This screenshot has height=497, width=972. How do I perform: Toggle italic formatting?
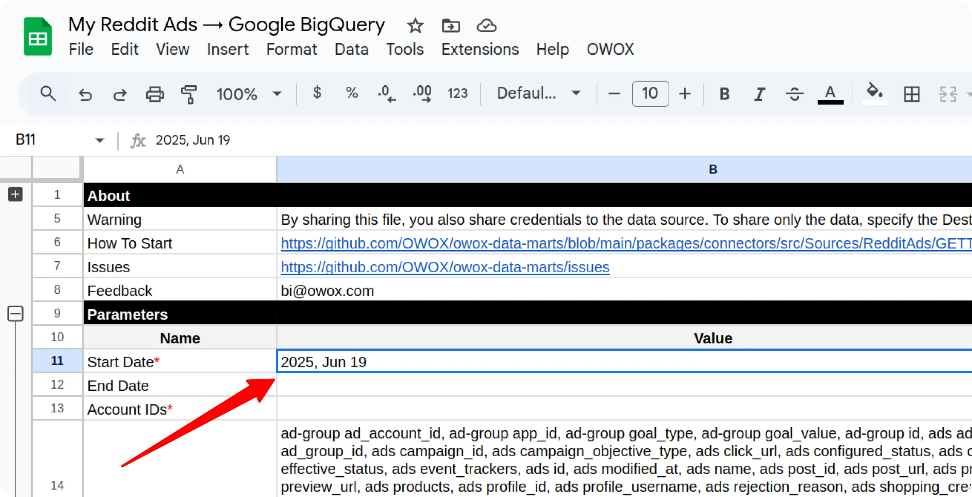[x=759, y=94]
